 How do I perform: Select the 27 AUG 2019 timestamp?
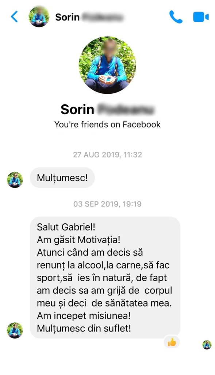click(107, 155)
